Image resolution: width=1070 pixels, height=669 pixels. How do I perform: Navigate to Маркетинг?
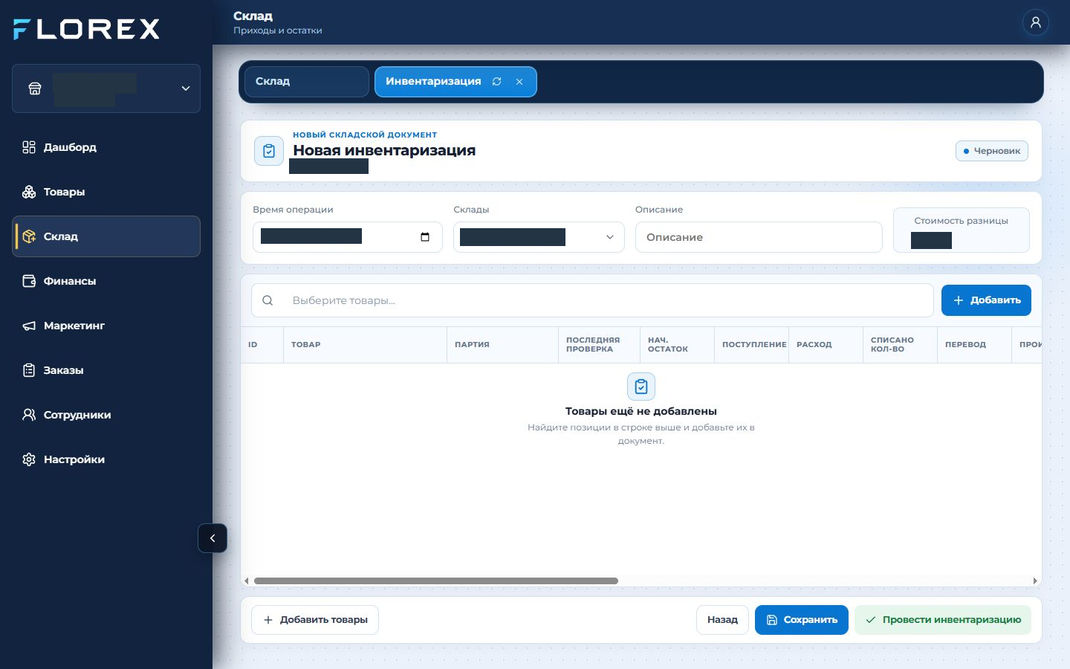click(106, 326)
